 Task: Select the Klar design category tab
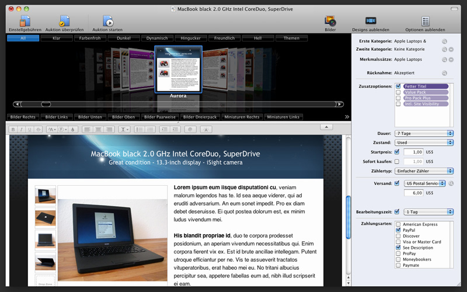click(57, 38)
